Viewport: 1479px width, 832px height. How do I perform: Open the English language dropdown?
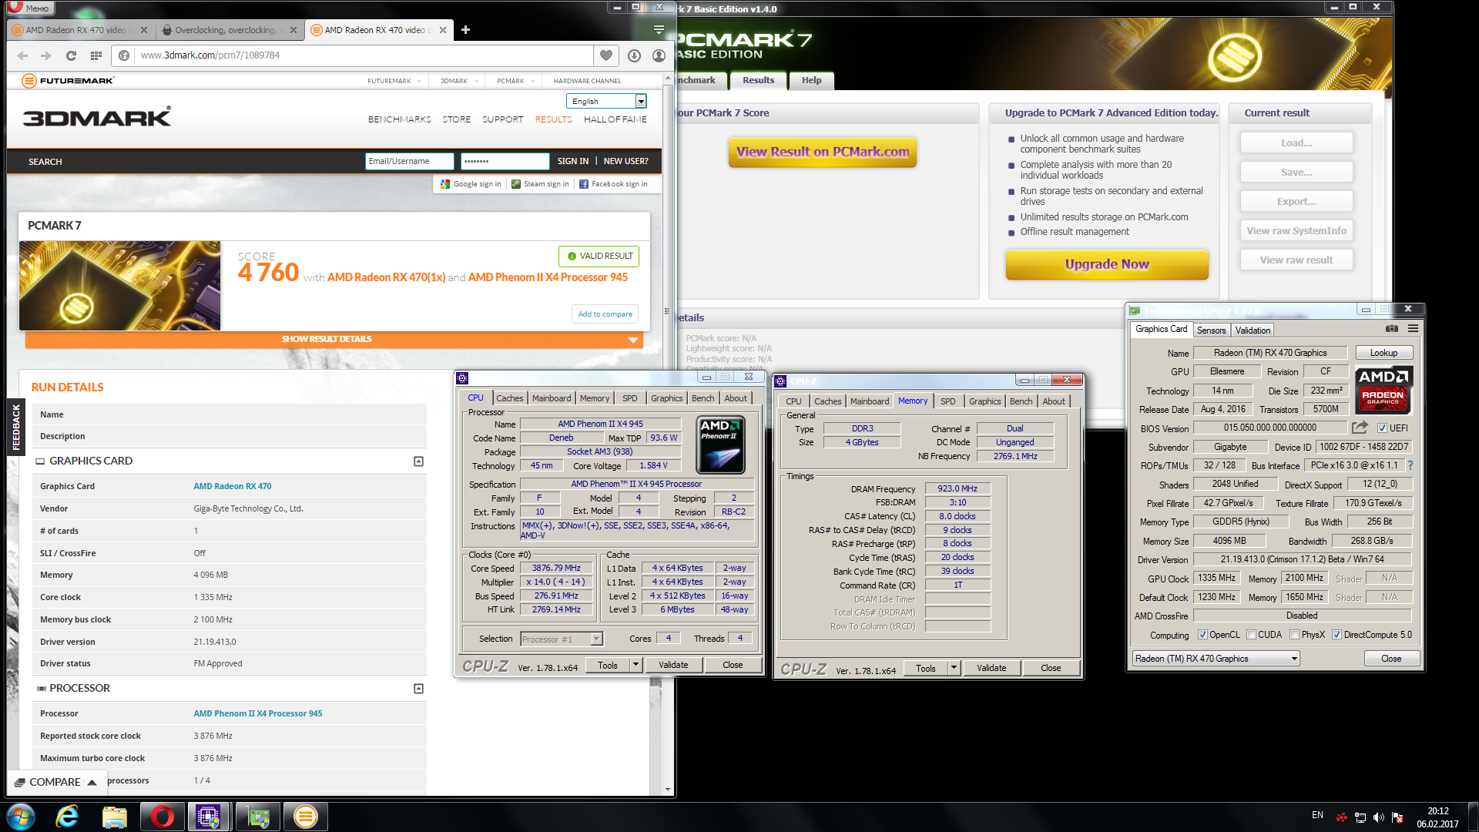pyautogui.click(x=606, y=101)
